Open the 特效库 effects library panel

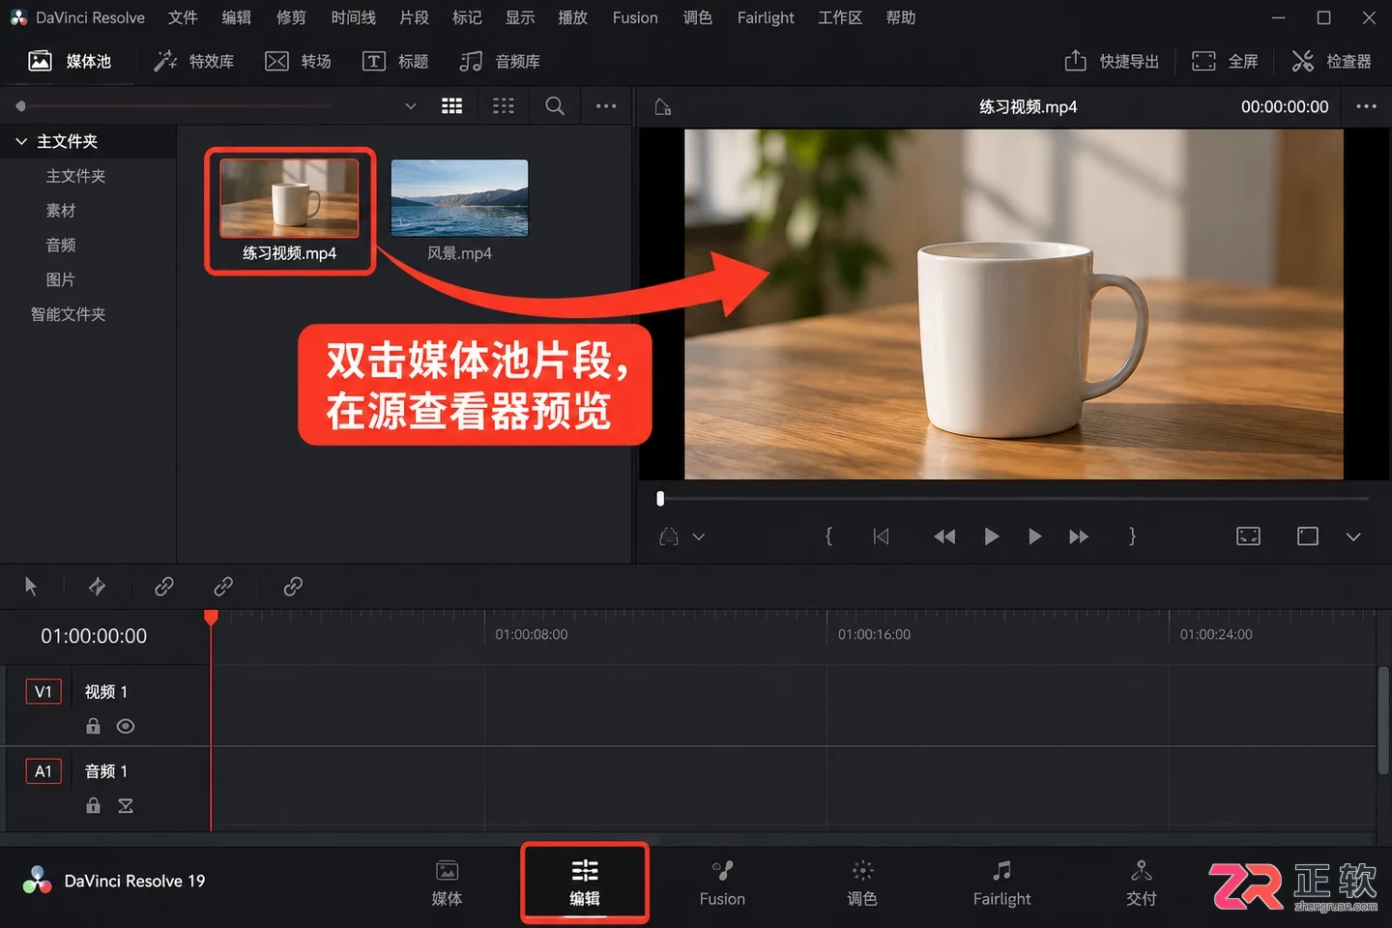click(x=194, y=61)
